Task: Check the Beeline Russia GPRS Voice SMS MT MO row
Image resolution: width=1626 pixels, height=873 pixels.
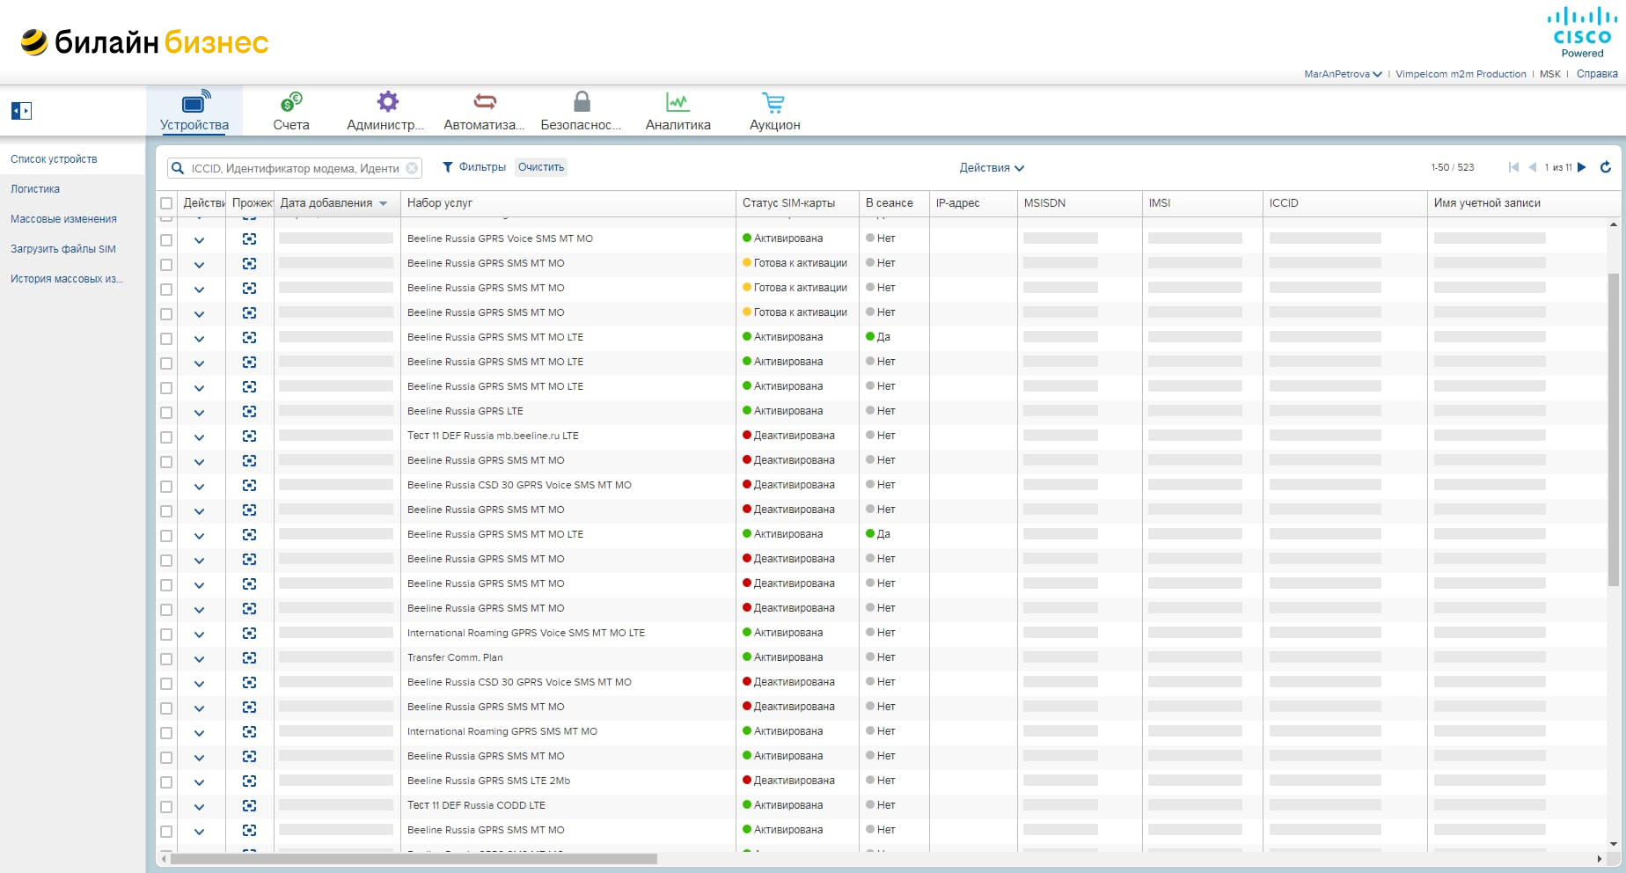Action: click(166, 239)
